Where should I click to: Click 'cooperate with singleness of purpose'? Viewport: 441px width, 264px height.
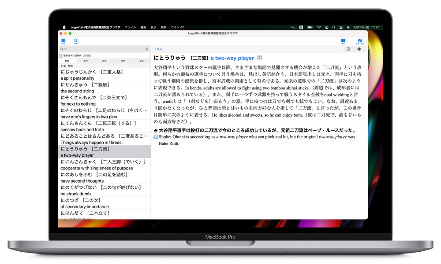97,168
